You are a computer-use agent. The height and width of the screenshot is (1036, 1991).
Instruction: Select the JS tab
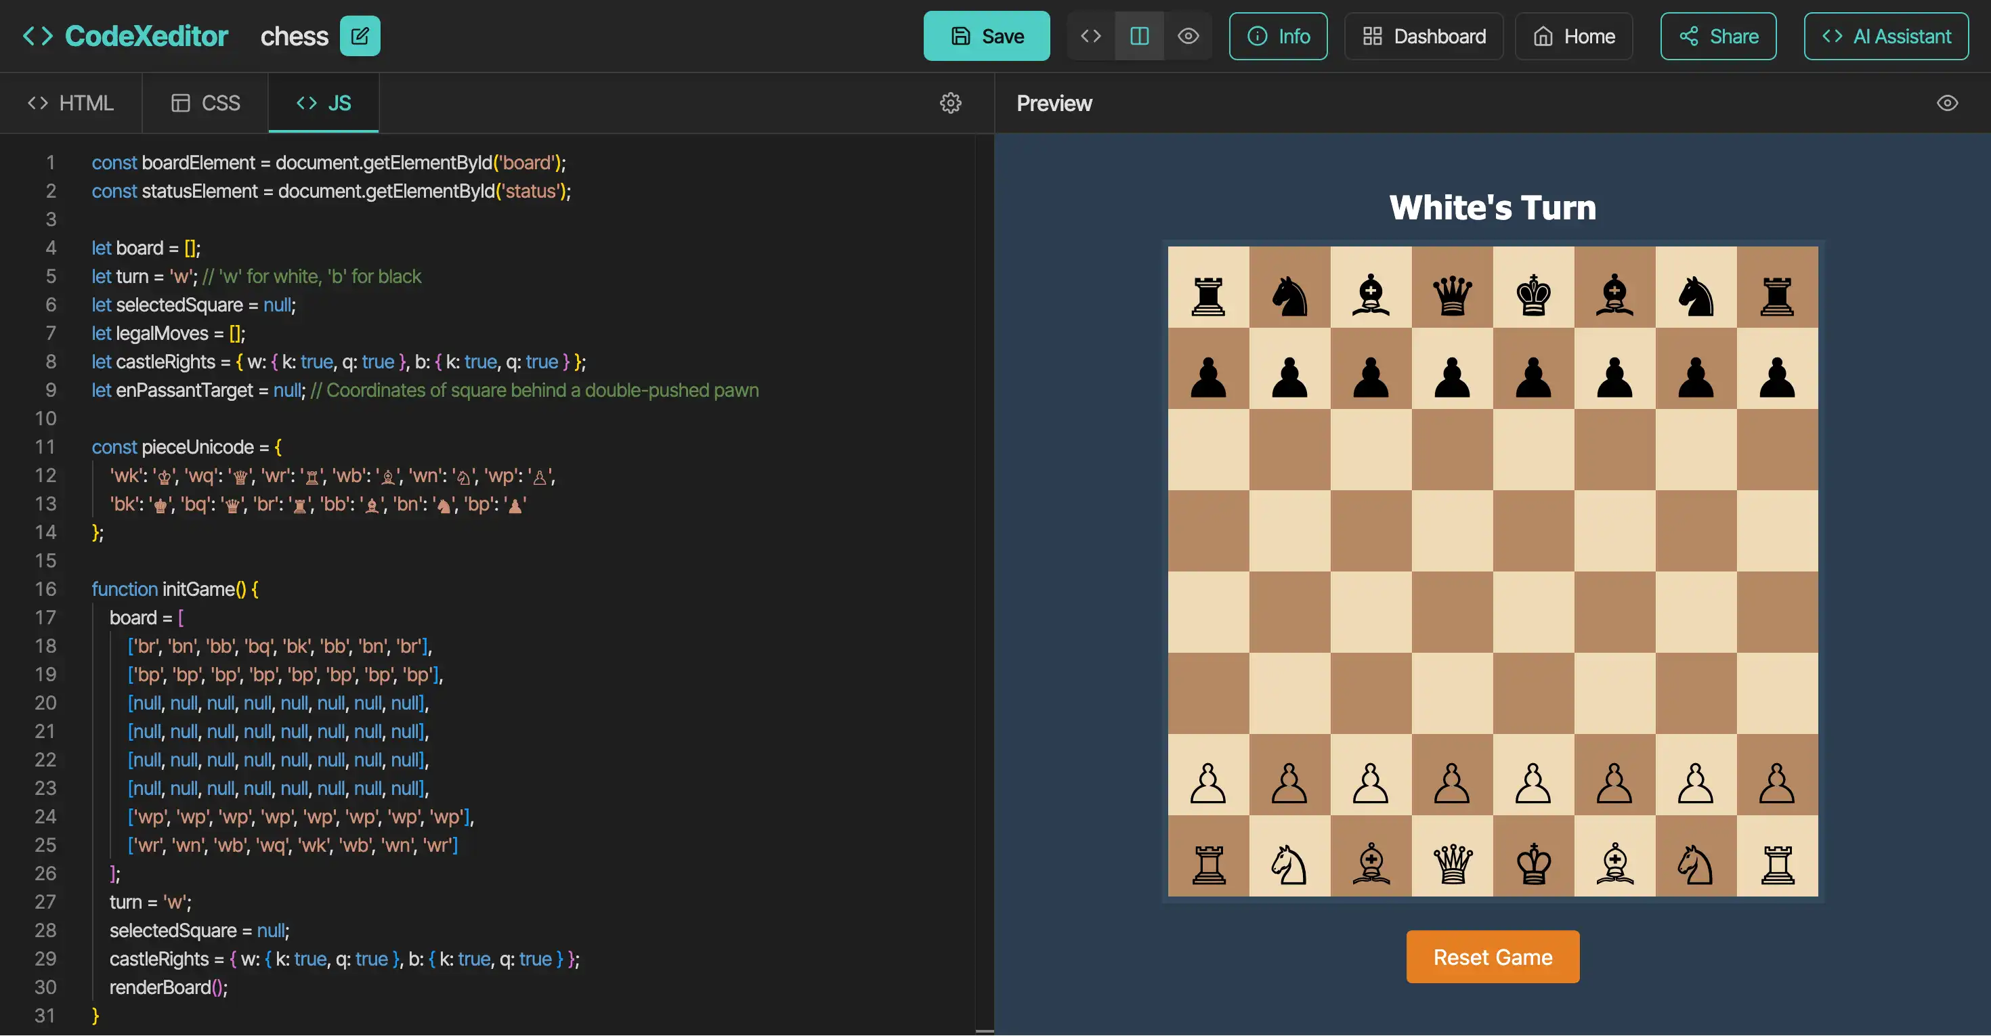point(324,103)
